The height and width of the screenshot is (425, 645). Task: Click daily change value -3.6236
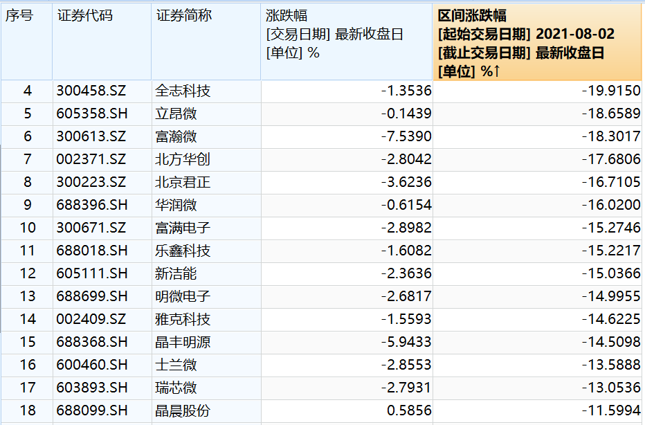[406, 182]
